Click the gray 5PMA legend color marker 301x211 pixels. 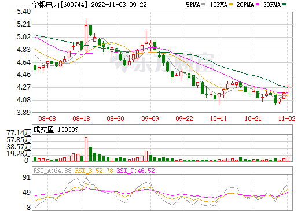pos(203,5)
